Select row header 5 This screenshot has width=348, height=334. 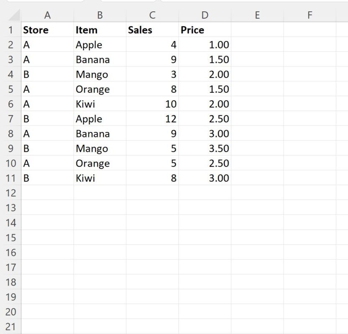10,89
